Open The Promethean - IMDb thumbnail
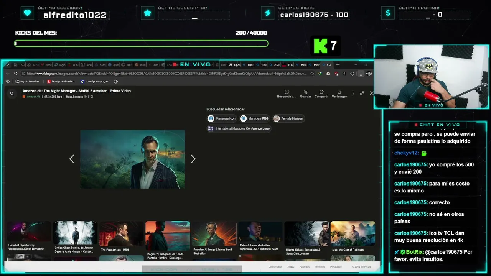491x276 pixels. click(121, 234)
